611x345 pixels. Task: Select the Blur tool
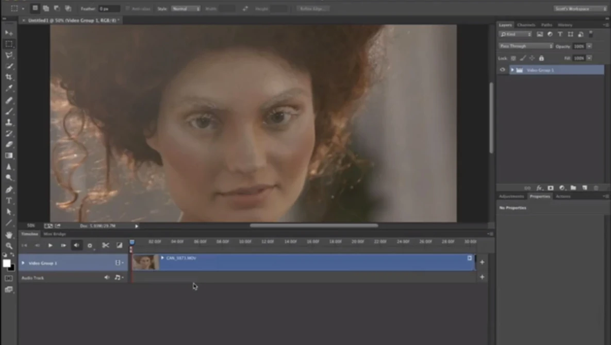coord(9,166)
